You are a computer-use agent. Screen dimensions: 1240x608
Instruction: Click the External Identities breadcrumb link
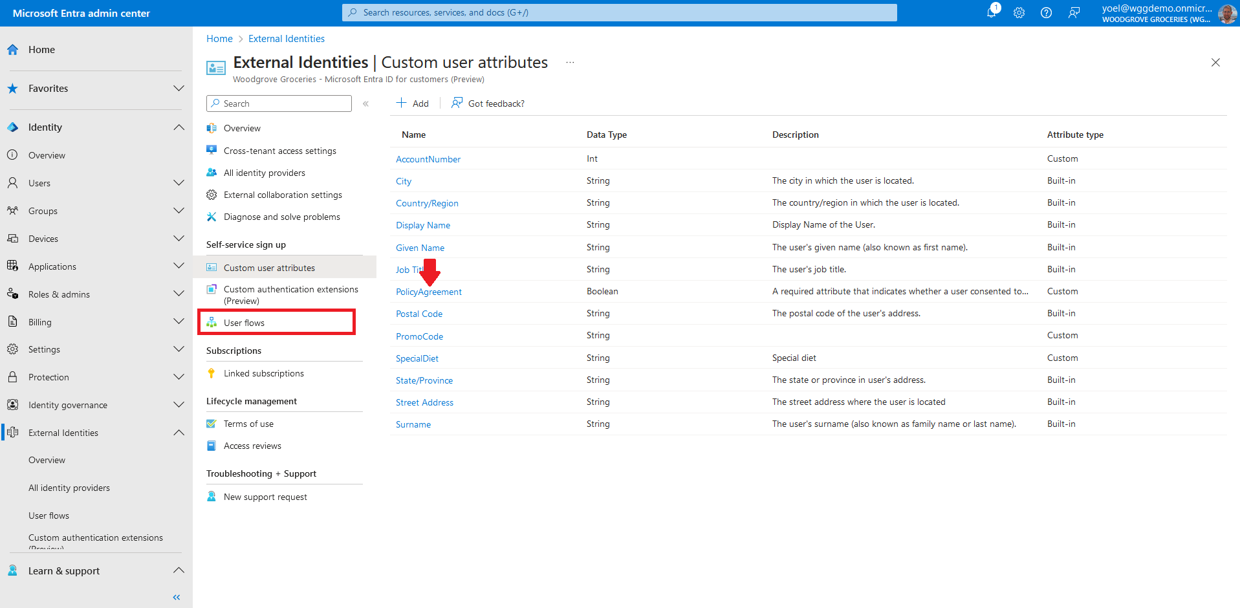286,39
